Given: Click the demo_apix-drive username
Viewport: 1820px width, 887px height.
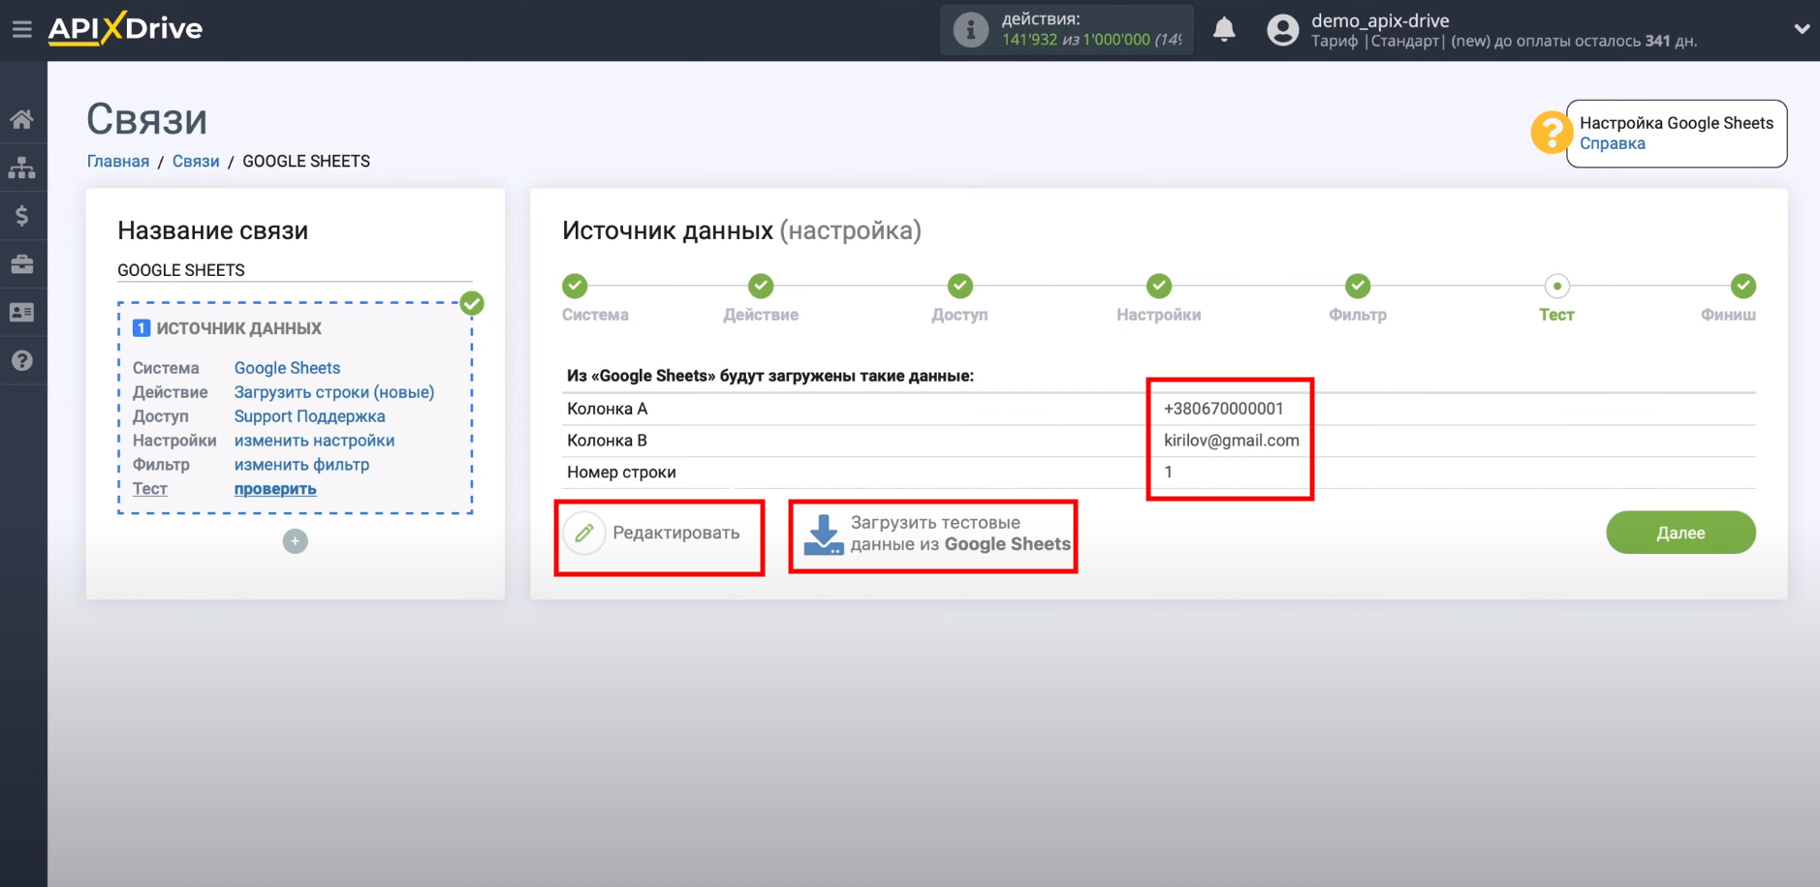Looking at the screenshot, I should tap(1380, 20).
